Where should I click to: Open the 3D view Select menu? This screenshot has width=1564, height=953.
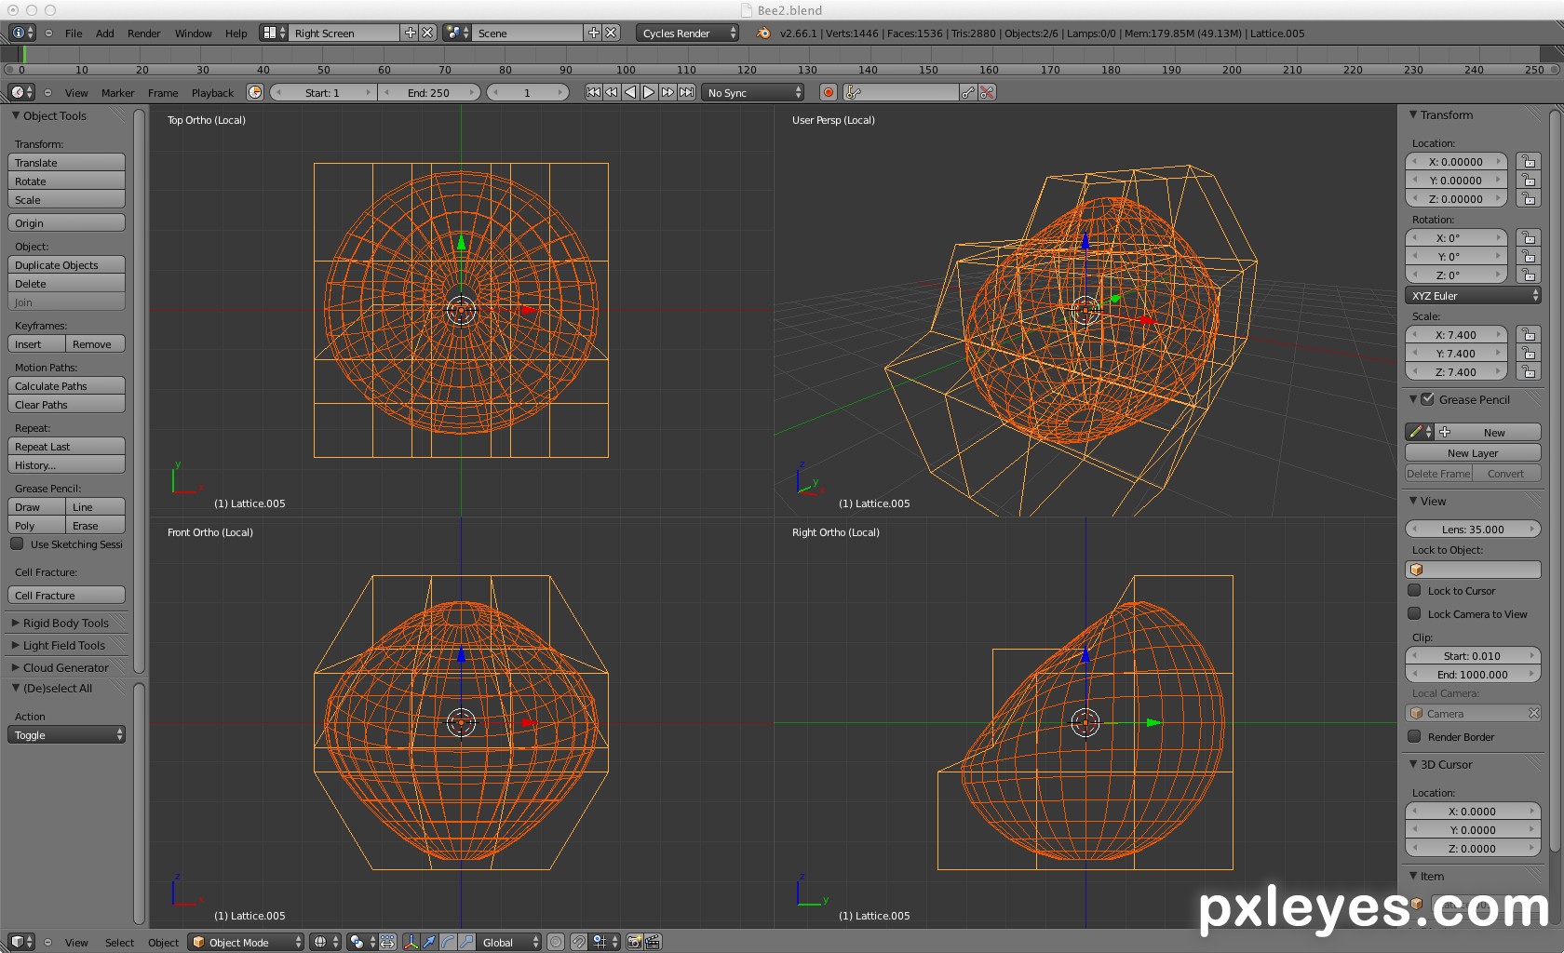tap(119, 942)
